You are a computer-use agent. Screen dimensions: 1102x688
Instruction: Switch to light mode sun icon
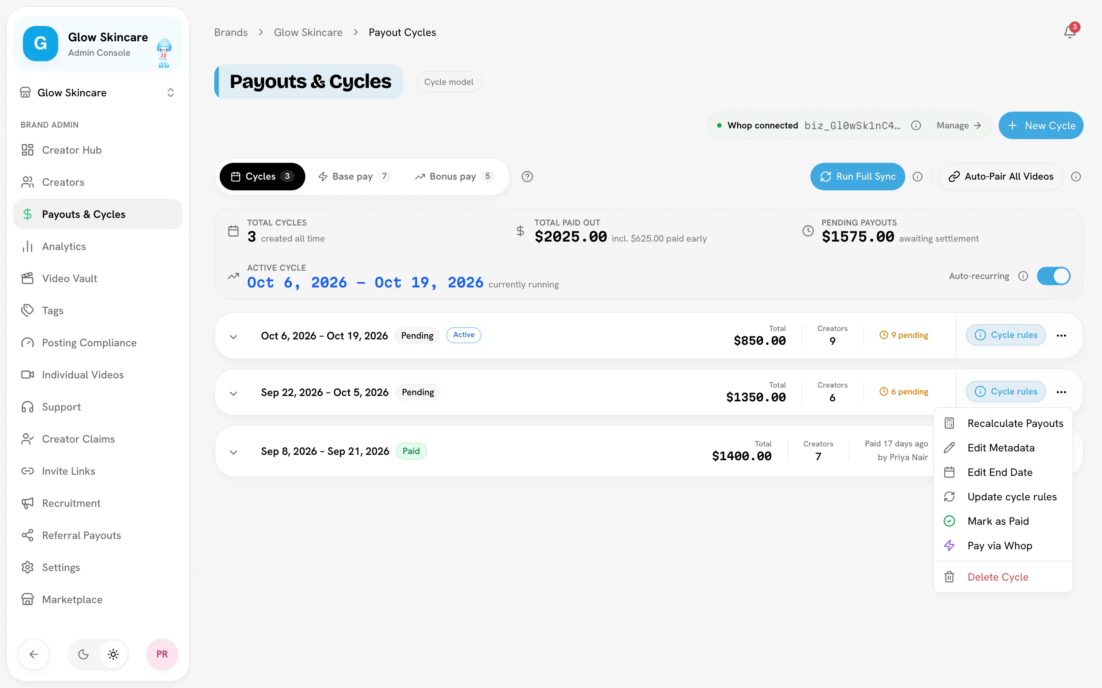(113, 654)
